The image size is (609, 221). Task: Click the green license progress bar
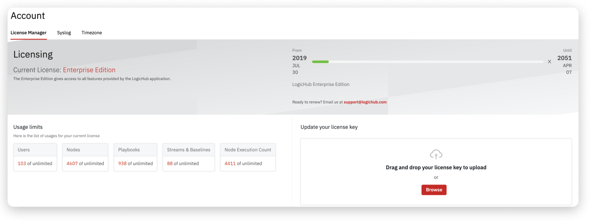point(320,62)
